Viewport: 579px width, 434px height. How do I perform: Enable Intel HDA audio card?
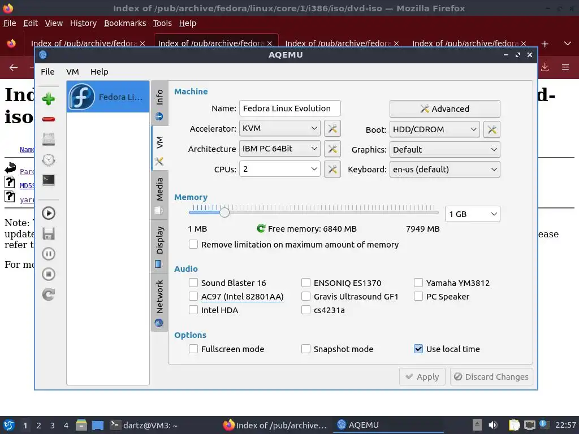pyautogui.click(x=193, y=310)
